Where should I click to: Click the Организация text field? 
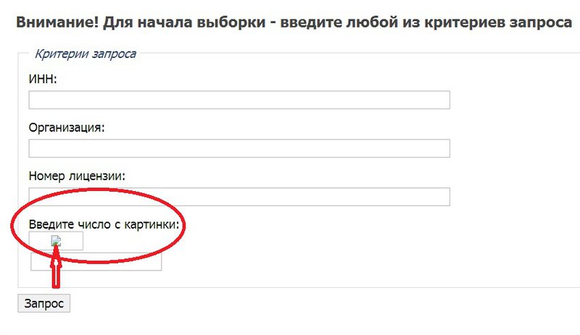[x=239, y=148]
